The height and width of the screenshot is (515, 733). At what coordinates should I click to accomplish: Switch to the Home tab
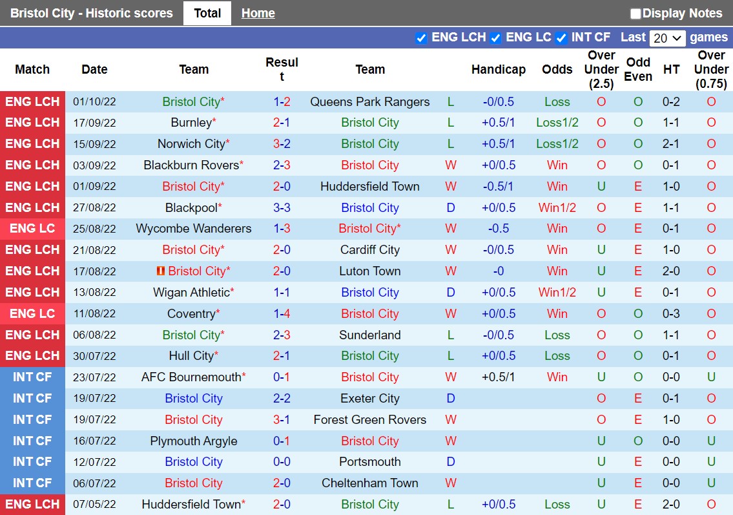pos(258,13)
